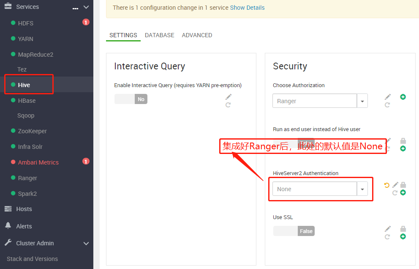Click the HDFS alert badge
This screenshot has height=269, width=419.
click(x=86, y=22)
